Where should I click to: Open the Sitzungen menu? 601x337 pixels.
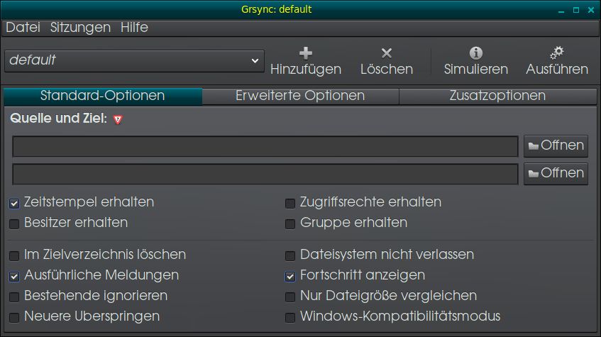(x=80, y=28)
